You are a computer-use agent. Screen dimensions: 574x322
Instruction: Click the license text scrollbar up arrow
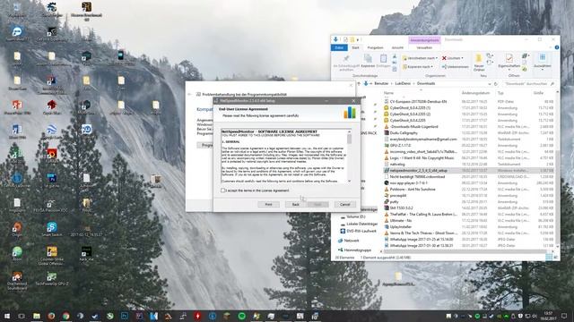pyautogui.click(x=349, y=131)
